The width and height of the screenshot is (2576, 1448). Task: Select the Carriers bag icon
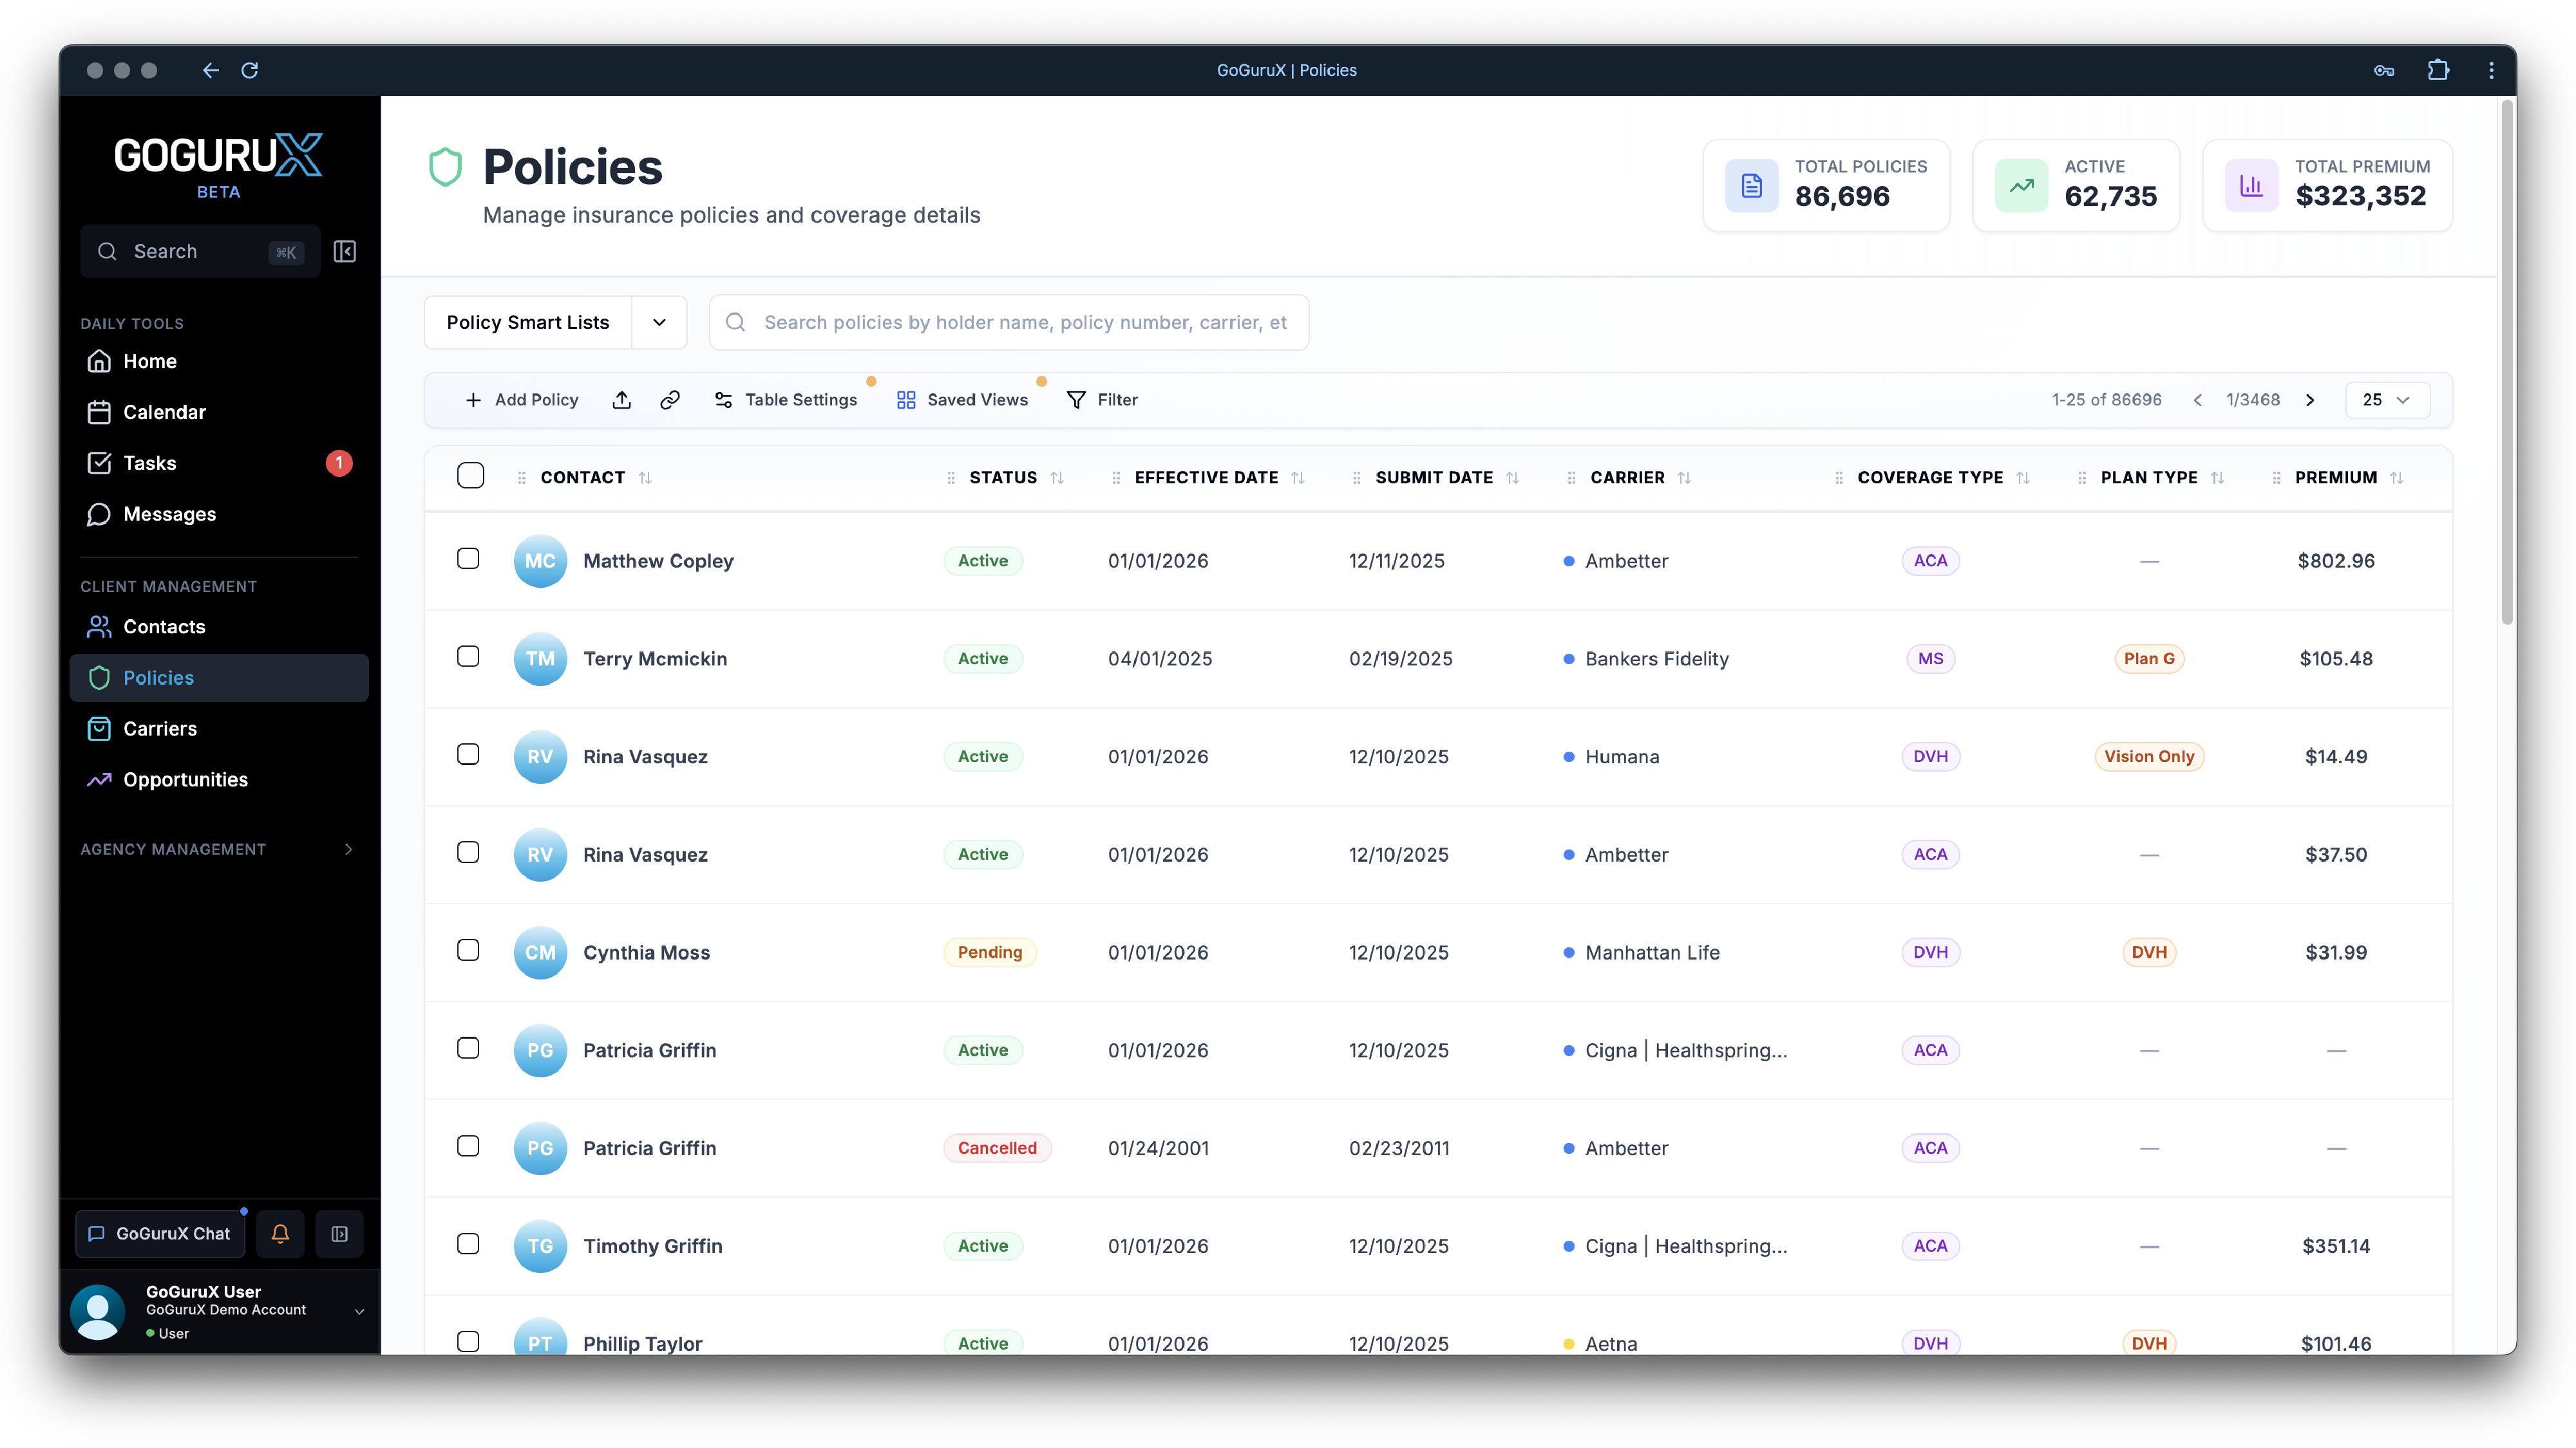[100, 729]
